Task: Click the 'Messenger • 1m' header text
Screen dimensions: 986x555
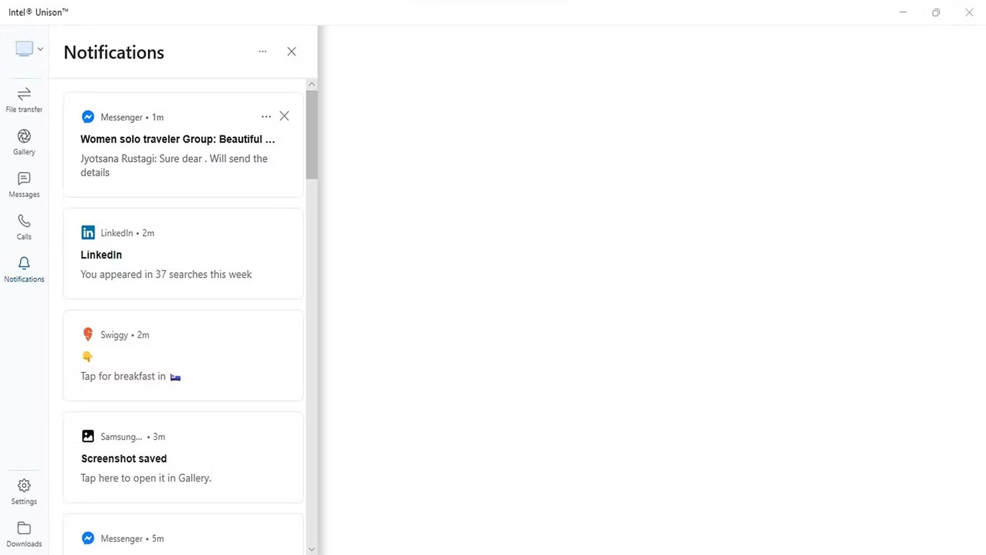Action: pyautogui.click(x=132, y=118)
